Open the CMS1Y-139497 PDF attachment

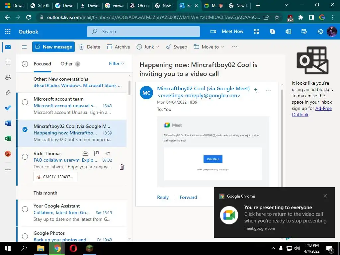click(x=55, y=177)
